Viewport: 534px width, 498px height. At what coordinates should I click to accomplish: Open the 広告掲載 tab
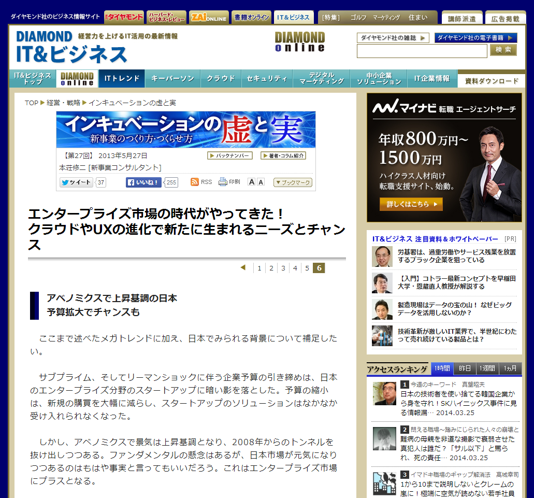point(506,18)
